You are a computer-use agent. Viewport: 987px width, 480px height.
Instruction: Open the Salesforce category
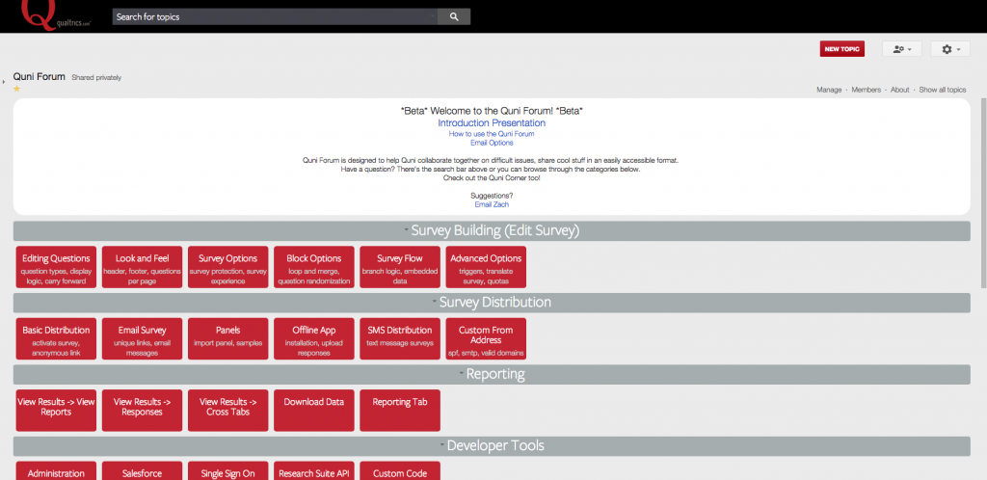coord(143,470)
